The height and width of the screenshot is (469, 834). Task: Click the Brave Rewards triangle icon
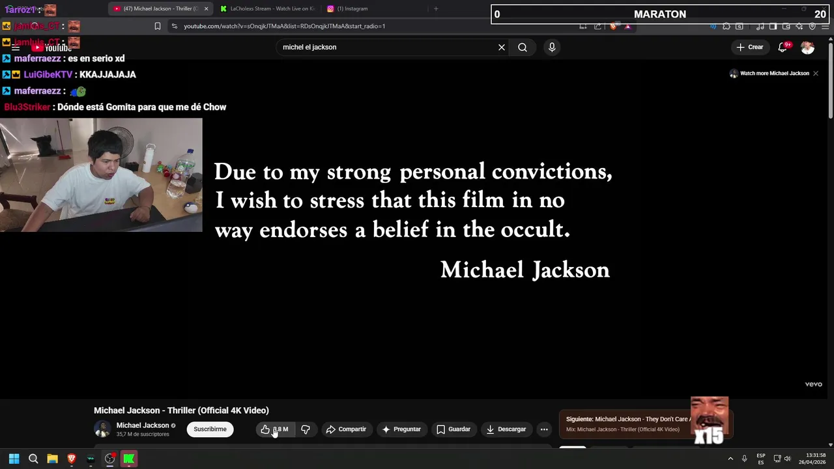point(627,26)
